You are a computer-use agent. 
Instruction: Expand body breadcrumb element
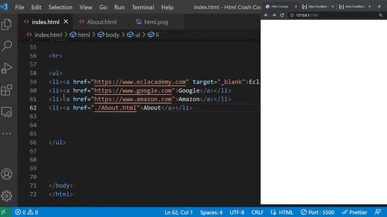pos(112,35)
